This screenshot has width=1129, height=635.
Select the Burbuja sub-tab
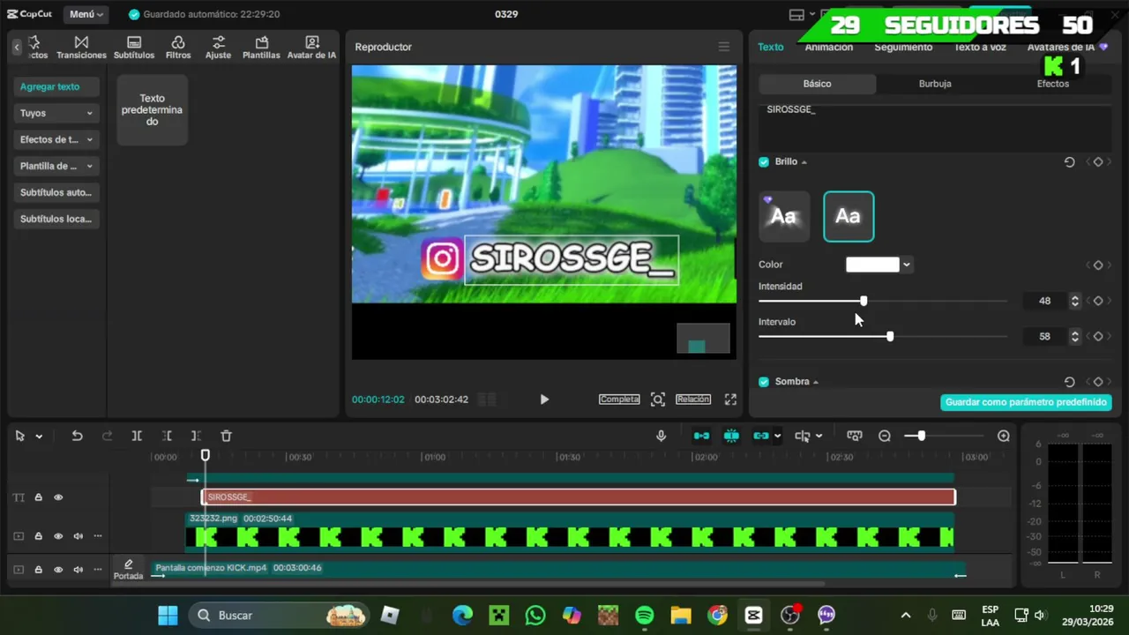point(935,84)
